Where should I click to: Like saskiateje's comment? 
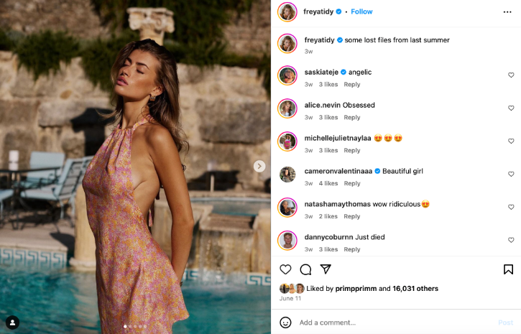(x=511, y=75)
